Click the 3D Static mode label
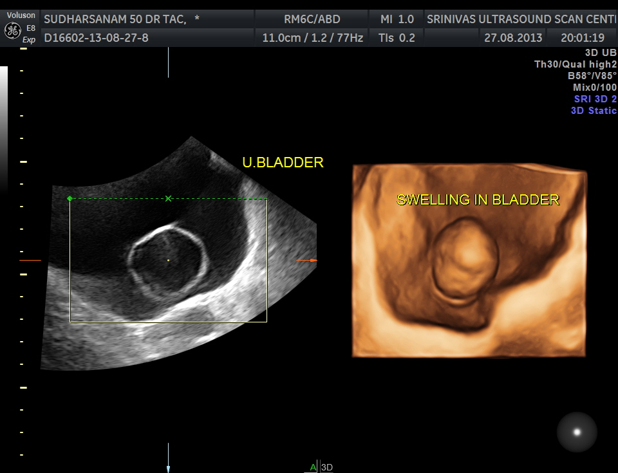 tap(593, 111)
